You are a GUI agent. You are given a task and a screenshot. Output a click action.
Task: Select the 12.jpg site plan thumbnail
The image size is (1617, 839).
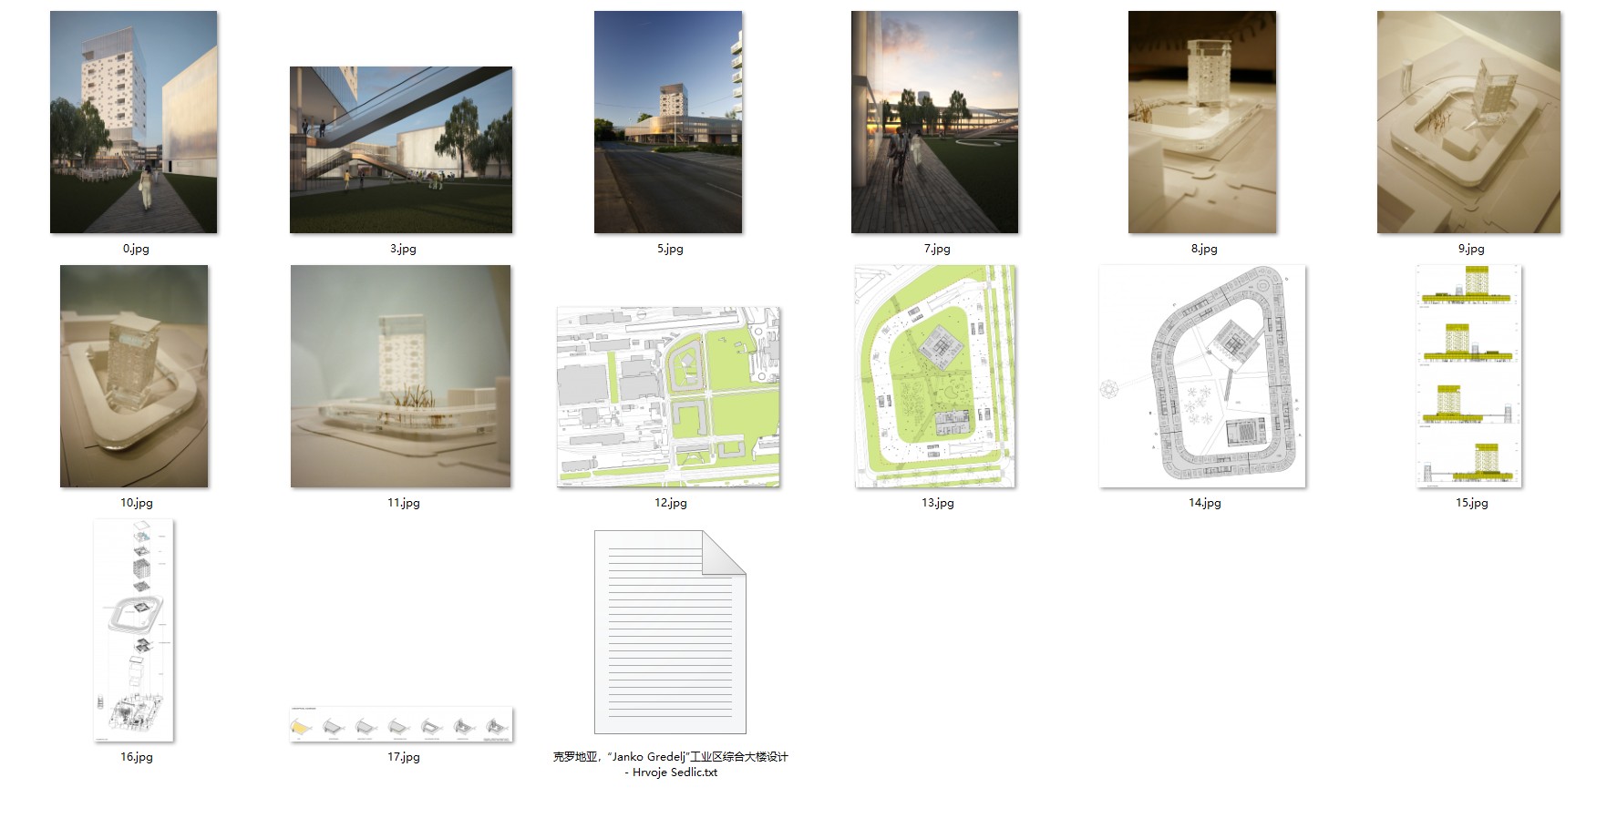click(669, 397)
